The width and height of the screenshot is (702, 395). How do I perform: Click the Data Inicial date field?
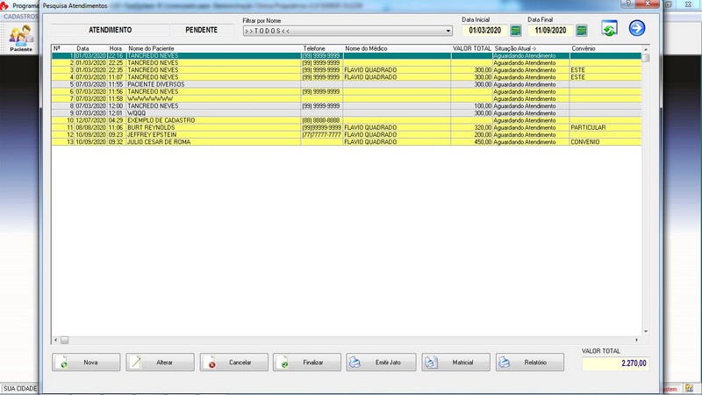click(x=485, y=31)
